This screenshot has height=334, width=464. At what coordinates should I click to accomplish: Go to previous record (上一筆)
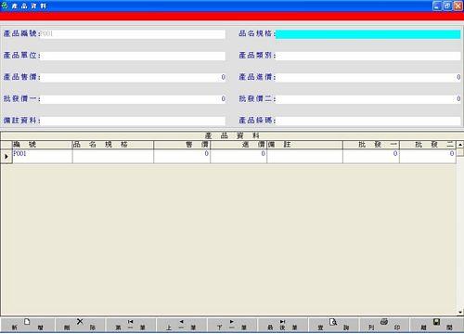point(181,325)
